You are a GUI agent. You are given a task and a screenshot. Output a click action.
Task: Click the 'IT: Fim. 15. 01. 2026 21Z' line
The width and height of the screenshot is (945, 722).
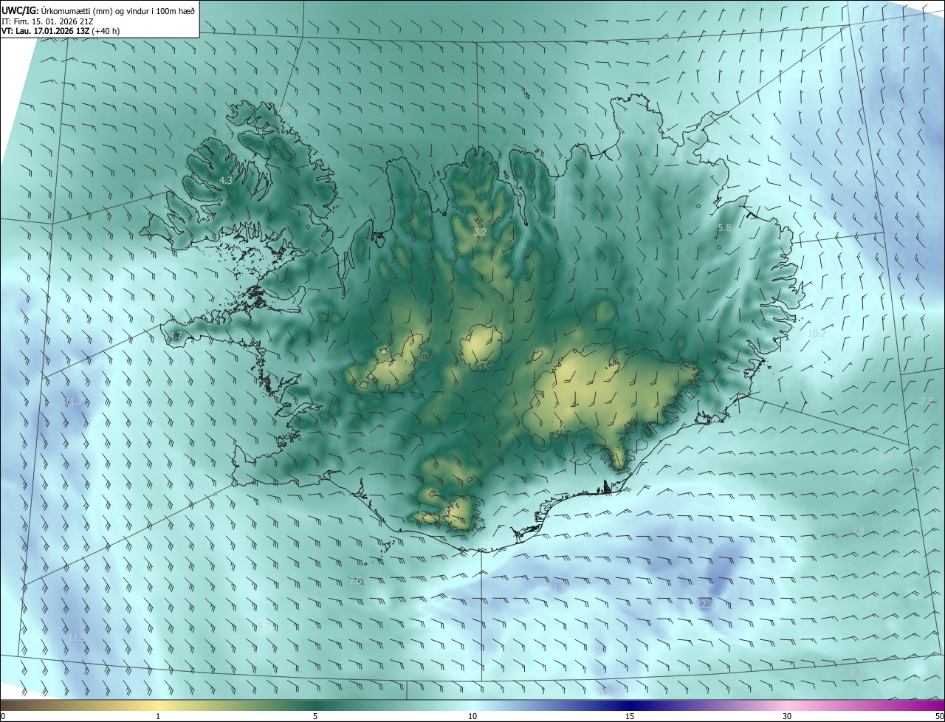pyautogui.click(x=48, y=21)
